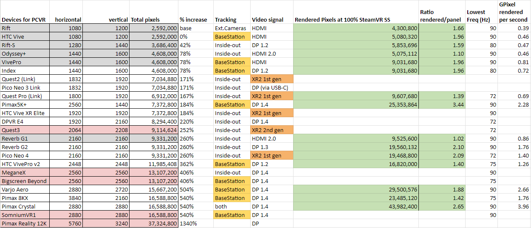This screenshot has width=531, height=228.
Task: Select Quest2 (Link) XR2 1st gen cell
Action: tap(272, 79)
